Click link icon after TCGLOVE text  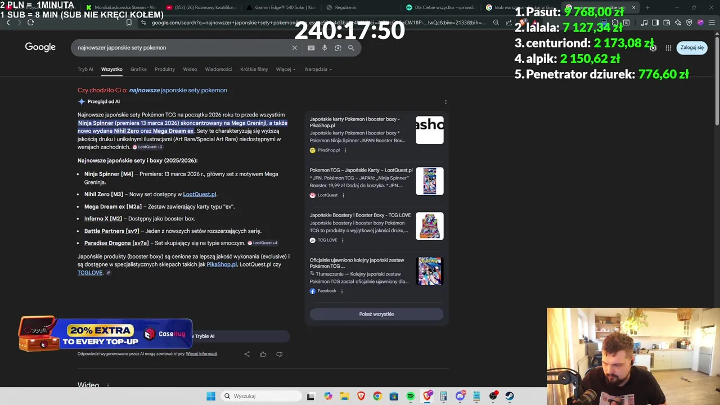pos(109,273)
